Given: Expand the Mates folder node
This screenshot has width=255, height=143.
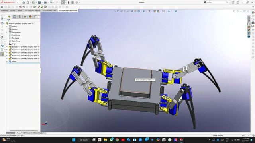Looking at the screenshot, I should (7, 62).
